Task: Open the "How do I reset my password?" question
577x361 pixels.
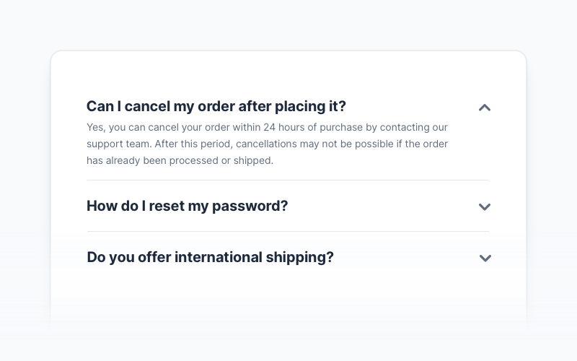Action: (x=187, y=206)
